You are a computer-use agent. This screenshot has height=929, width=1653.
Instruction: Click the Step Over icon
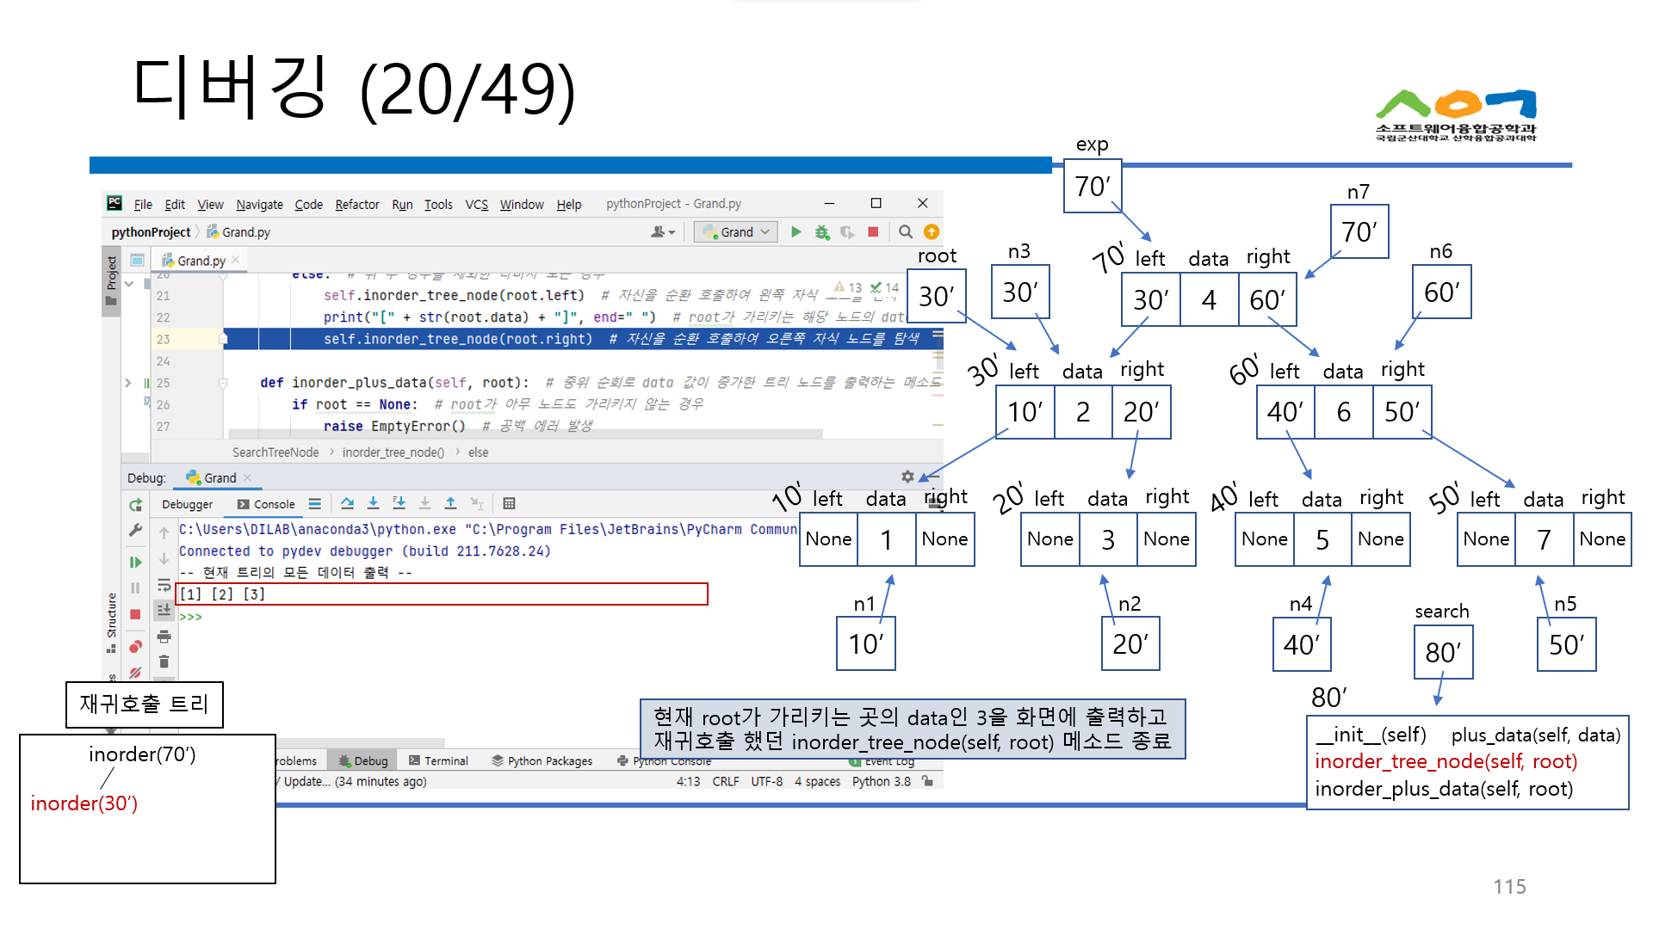click(347, 503)
